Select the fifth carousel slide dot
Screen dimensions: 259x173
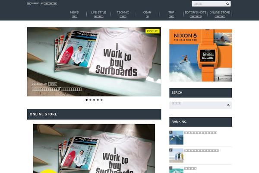(x=101, y=100)
